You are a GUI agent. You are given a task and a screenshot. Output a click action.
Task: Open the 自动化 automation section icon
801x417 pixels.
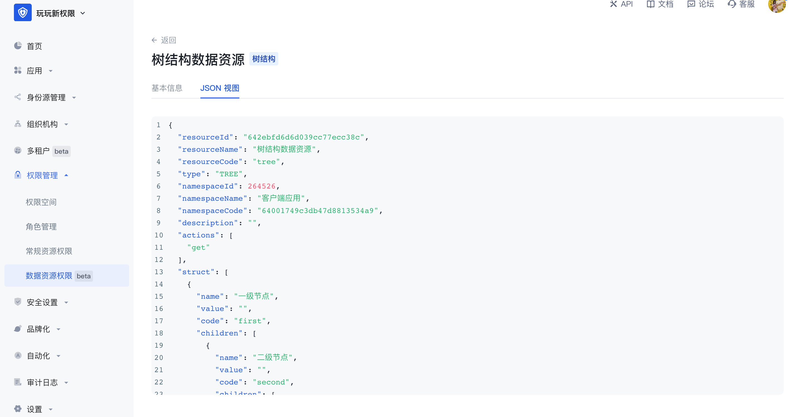tap(18, 355)
